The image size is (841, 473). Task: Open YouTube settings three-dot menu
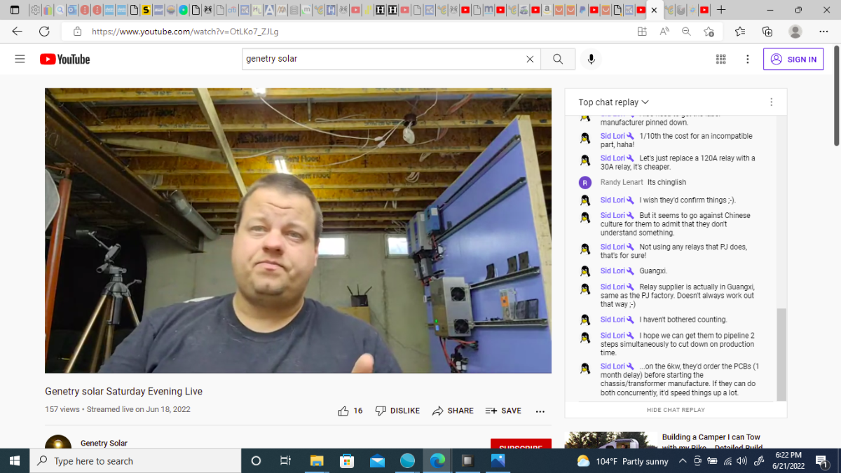click(x=748, y=60)
